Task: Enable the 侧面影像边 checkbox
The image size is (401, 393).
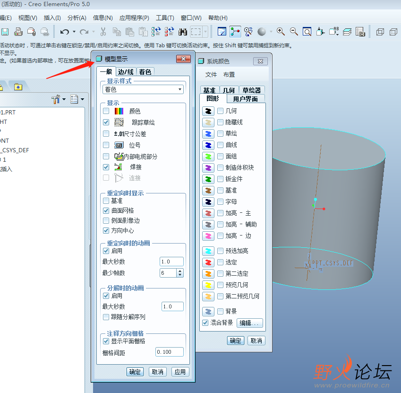Action: pyautogui.click(x=106, y=221)
